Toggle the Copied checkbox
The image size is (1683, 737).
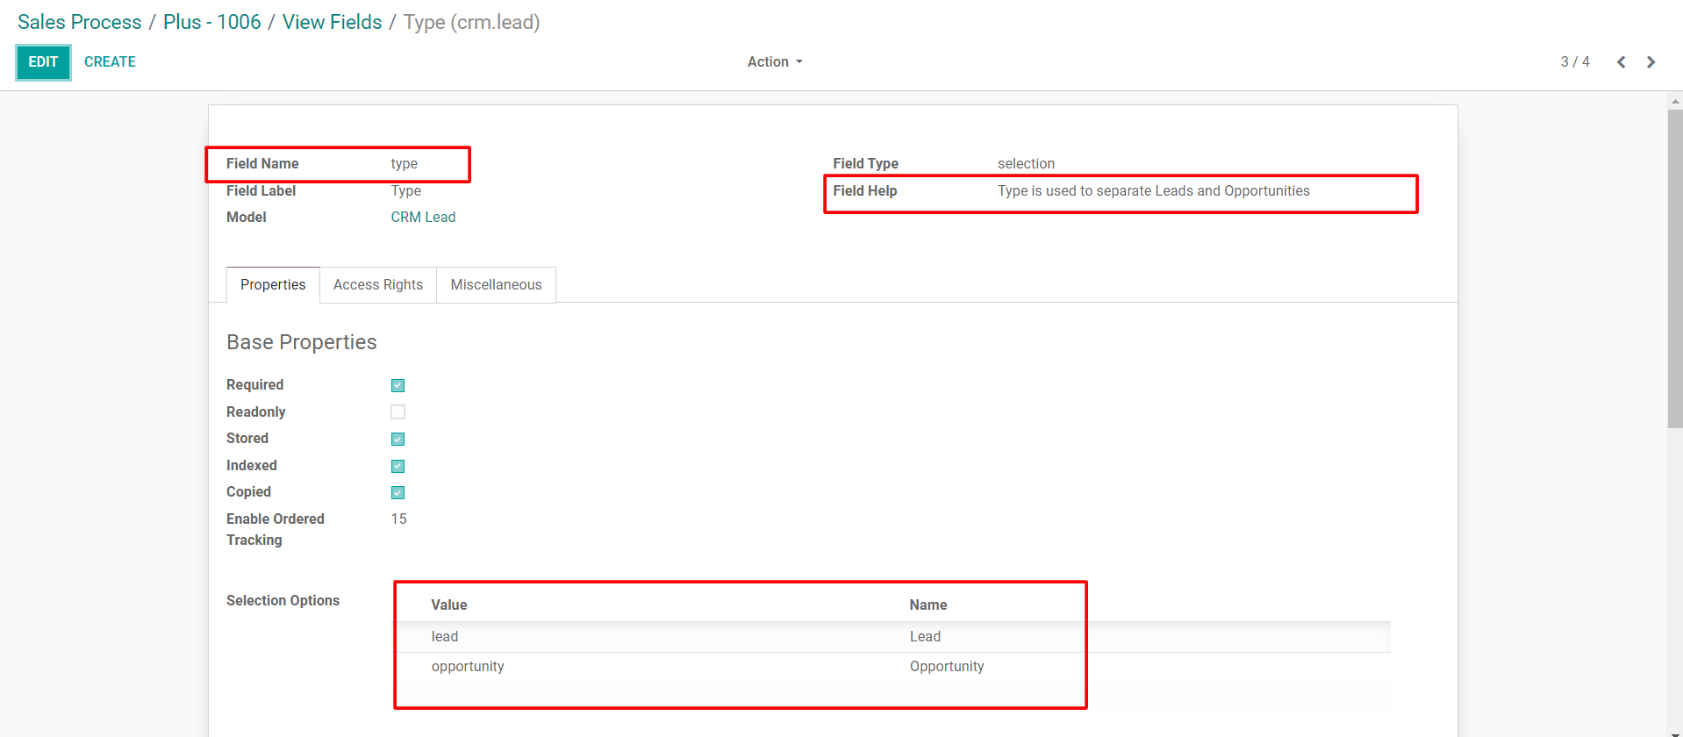(397, 492)
